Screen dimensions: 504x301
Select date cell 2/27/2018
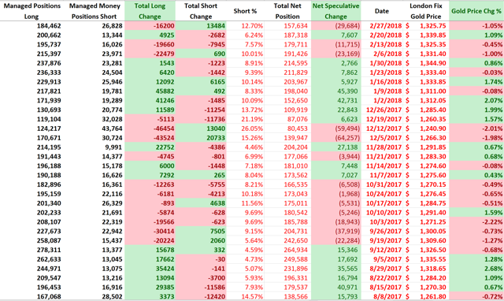click(381, 26)
